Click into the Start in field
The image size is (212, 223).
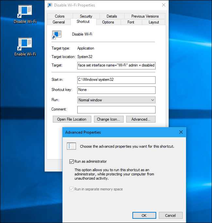(x=116, y=80)
